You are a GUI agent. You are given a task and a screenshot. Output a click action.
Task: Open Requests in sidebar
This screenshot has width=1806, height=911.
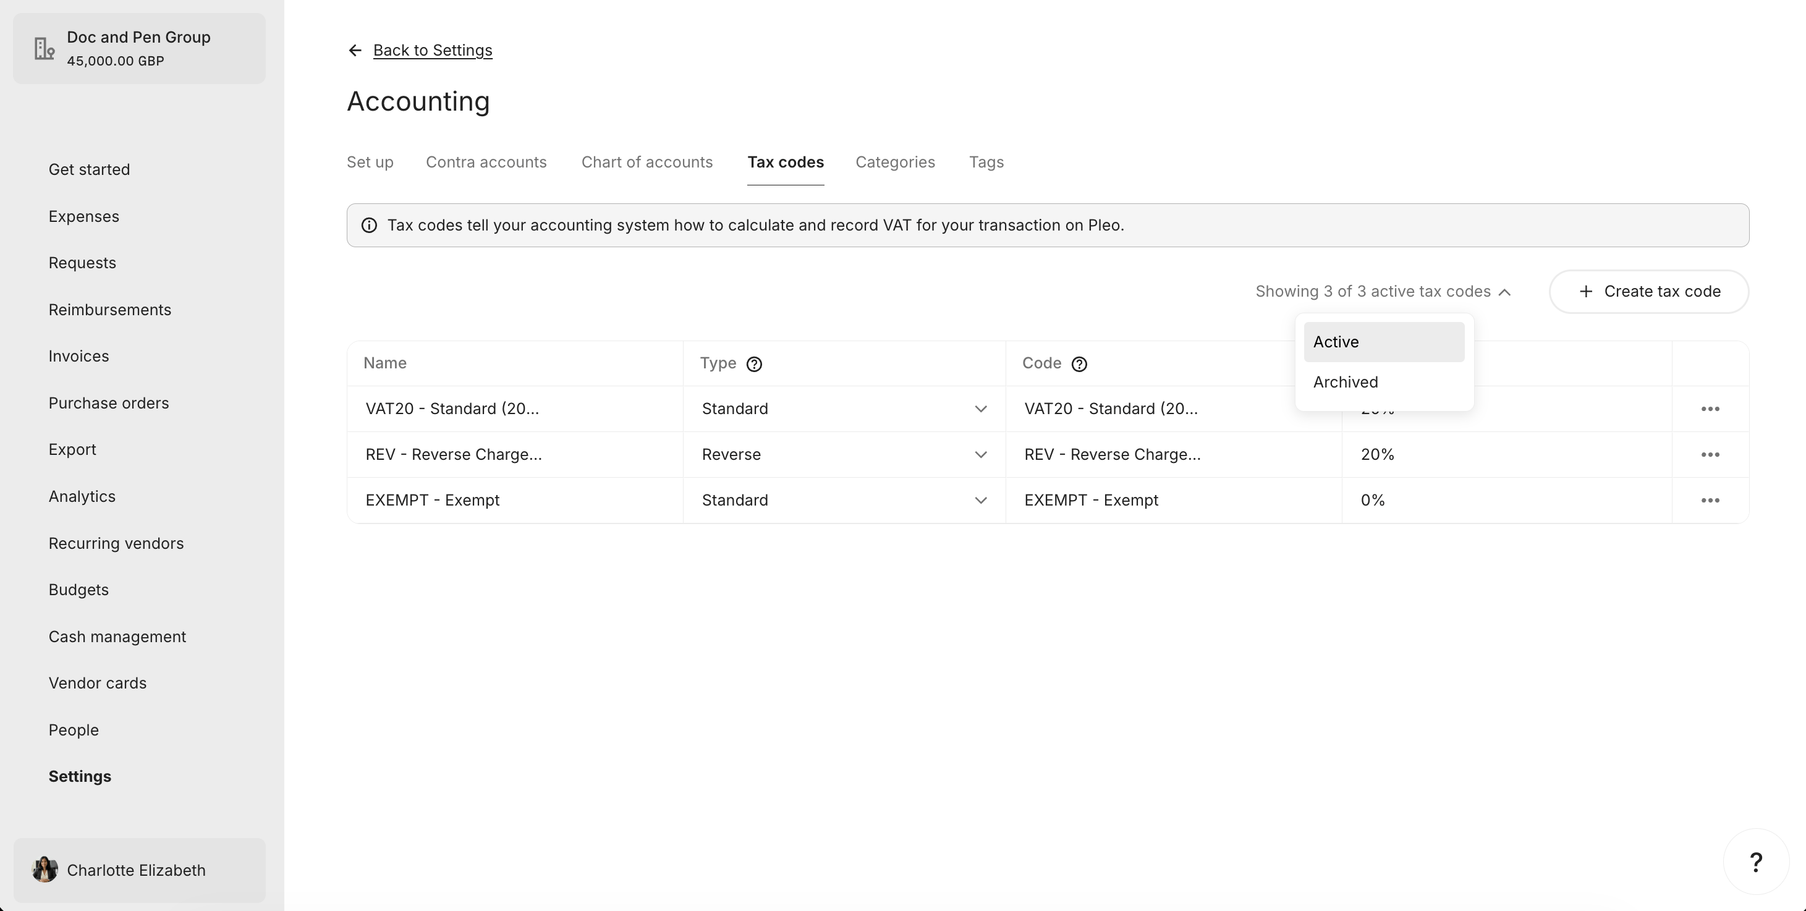pyautogui.click(x=82, y=263)
